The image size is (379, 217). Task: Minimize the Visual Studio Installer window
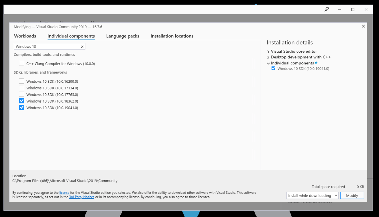point(340,9)
